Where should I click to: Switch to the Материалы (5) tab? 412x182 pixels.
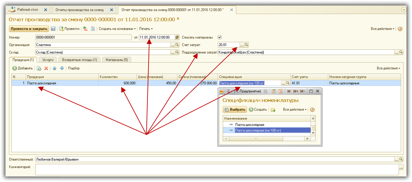click(x=116, y=60)
